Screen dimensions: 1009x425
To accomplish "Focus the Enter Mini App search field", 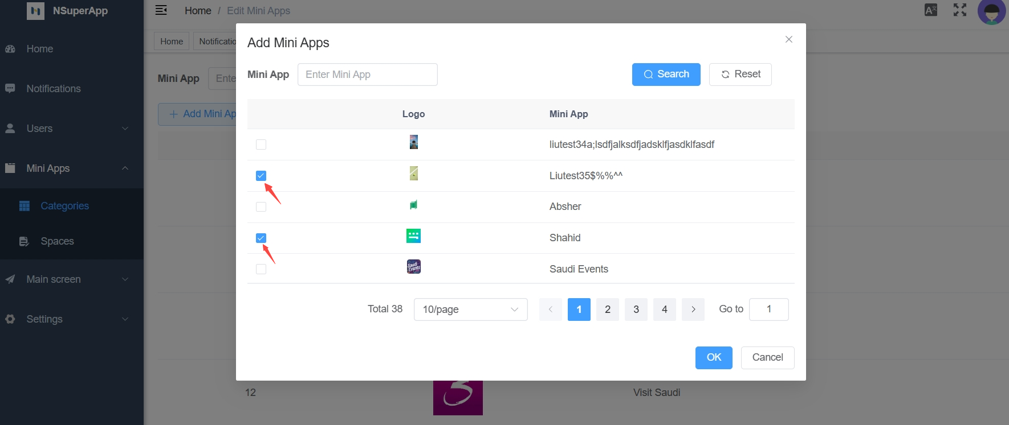I will click(x=367, y=75).
